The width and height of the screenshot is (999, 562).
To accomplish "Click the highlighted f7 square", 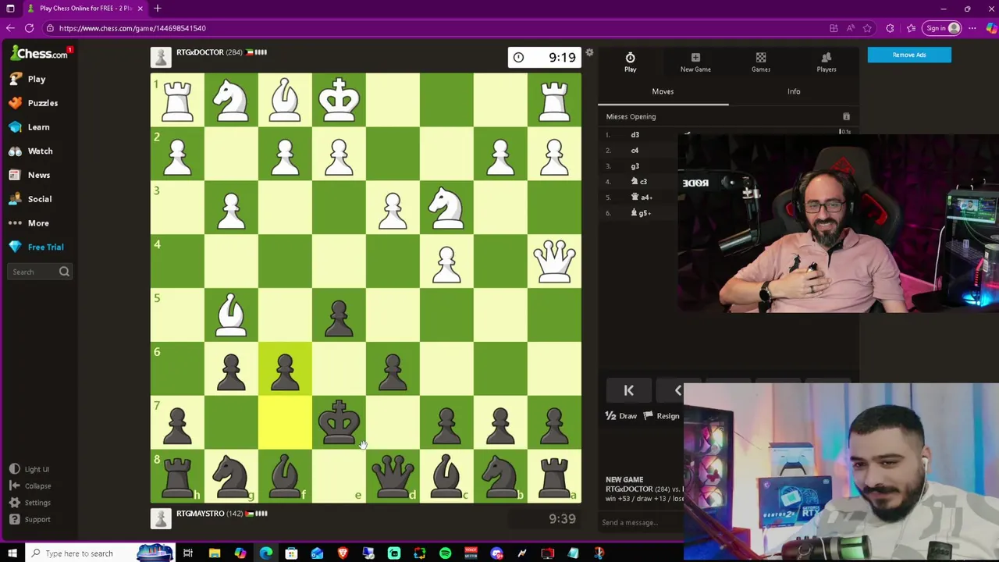I will click(285, 422).
